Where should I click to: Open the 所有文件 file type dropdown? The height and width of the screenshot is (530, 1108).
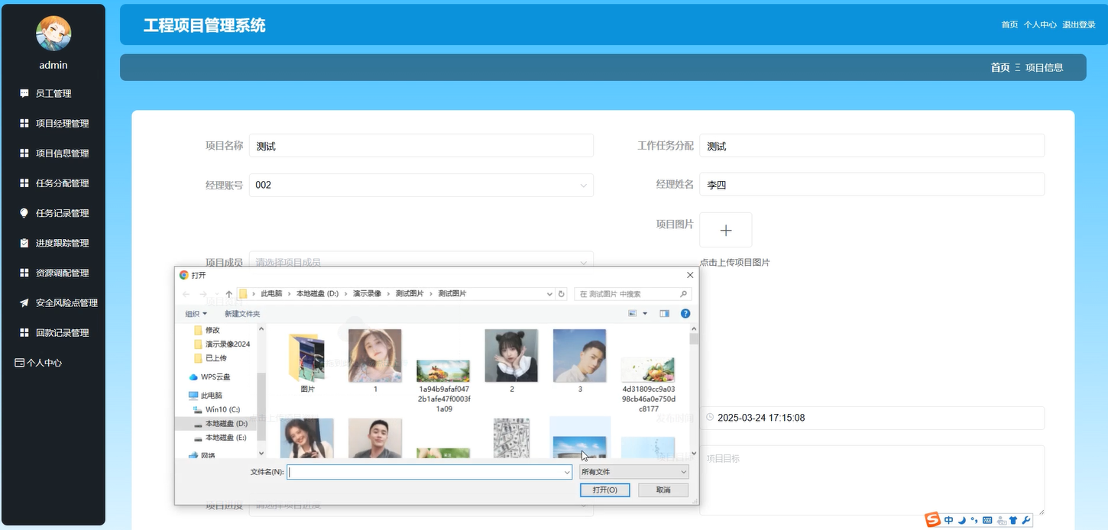(x=633, y=472)
